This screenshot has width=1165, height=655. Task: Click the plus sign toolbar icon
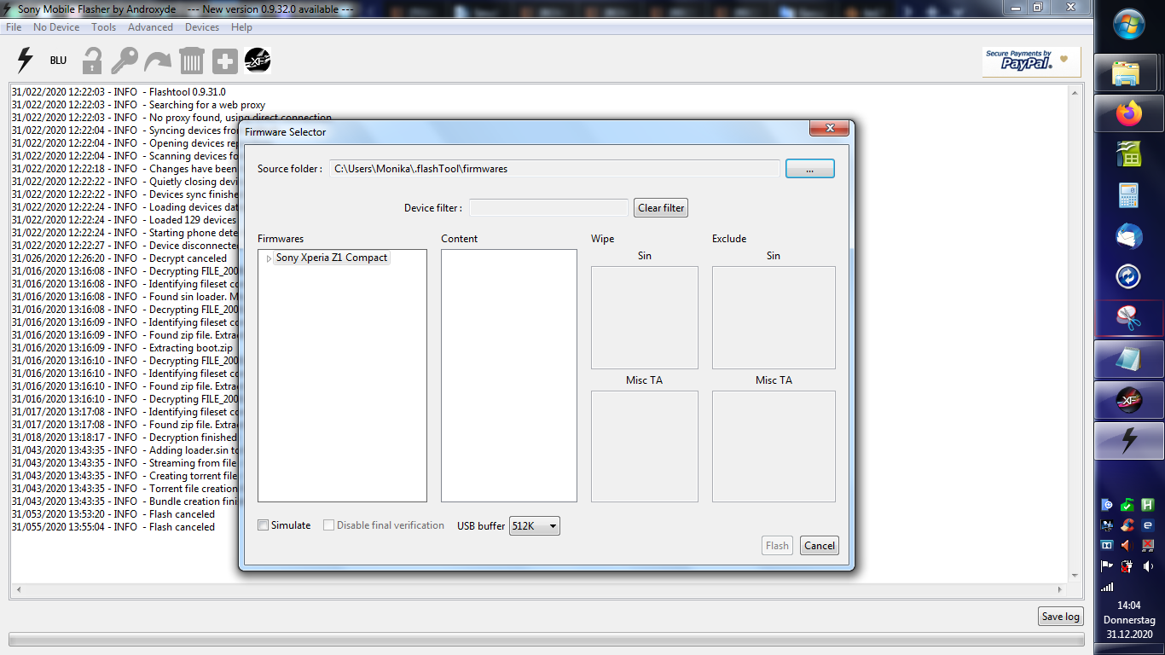pos(225,61)
